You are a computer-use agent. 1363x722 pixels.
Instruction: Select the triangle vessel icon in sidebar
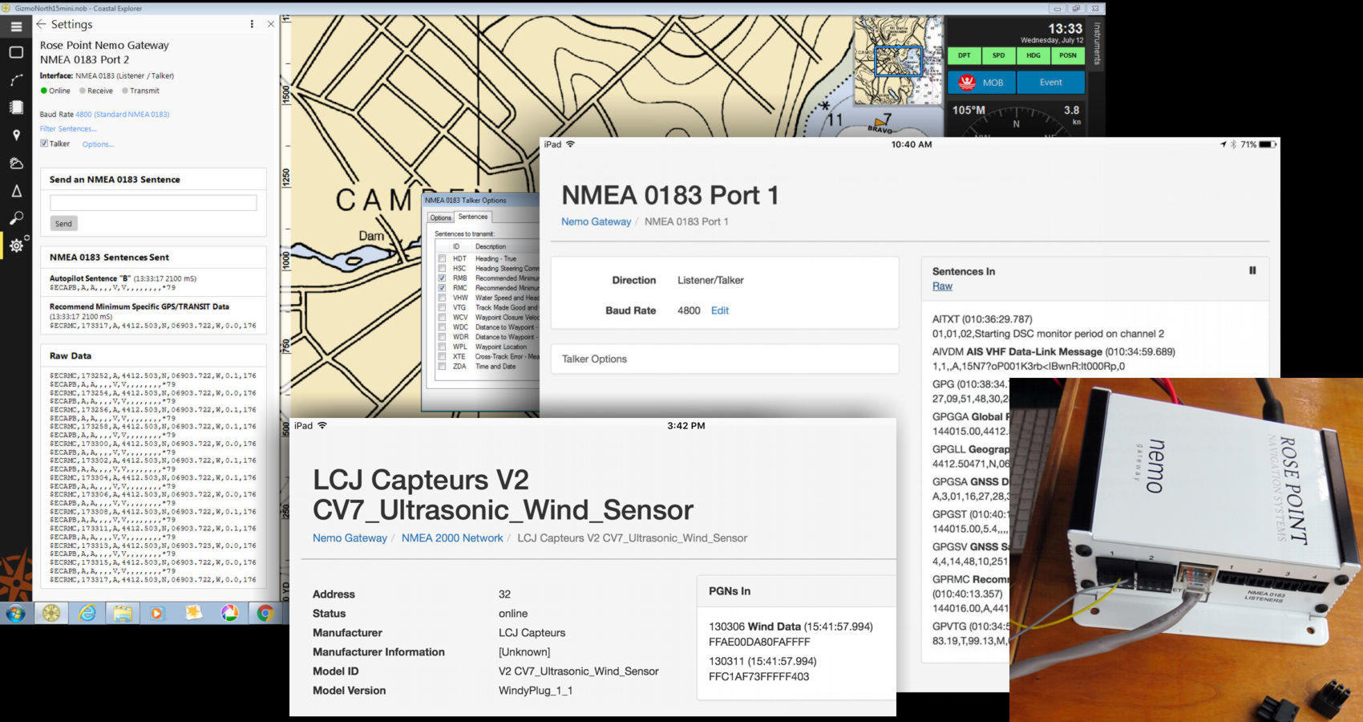(x=16, y=191)
